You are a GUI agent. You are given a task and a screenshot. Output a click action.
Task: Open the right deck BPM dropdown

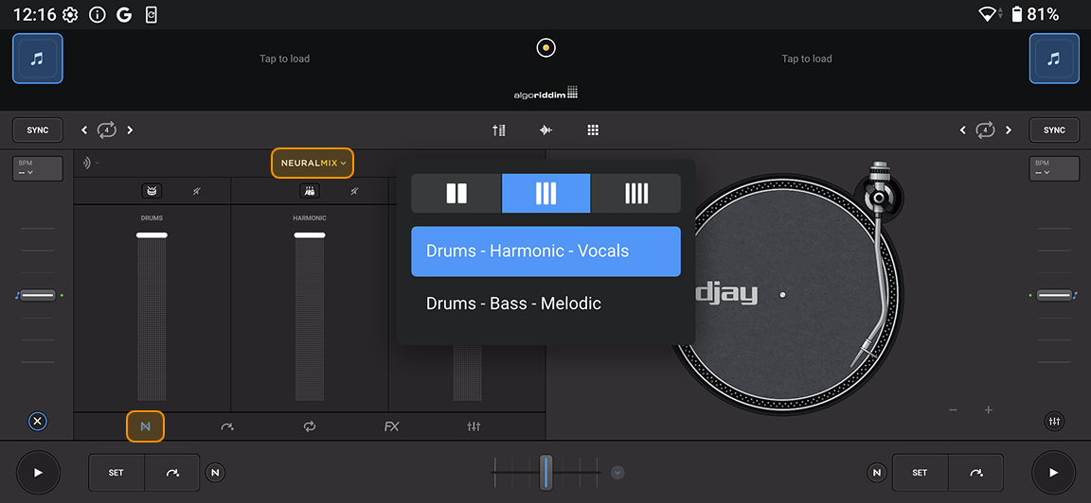tap(1054, 168)
